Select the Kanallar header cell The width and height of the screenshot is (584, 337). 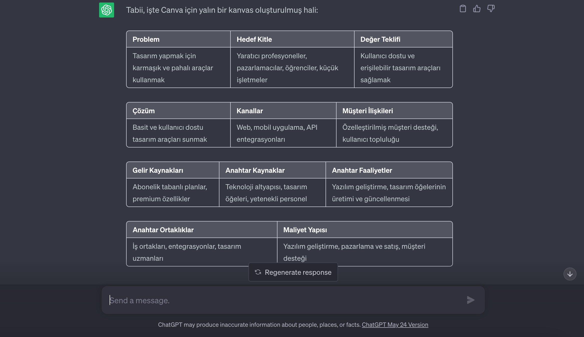click(x=250, y=111)
